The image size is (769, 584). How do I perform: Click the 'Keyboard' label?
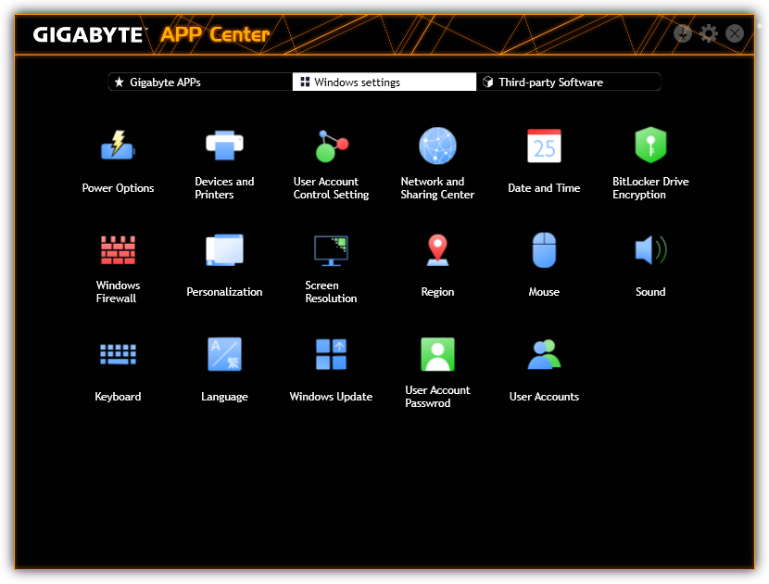(118, 397)
